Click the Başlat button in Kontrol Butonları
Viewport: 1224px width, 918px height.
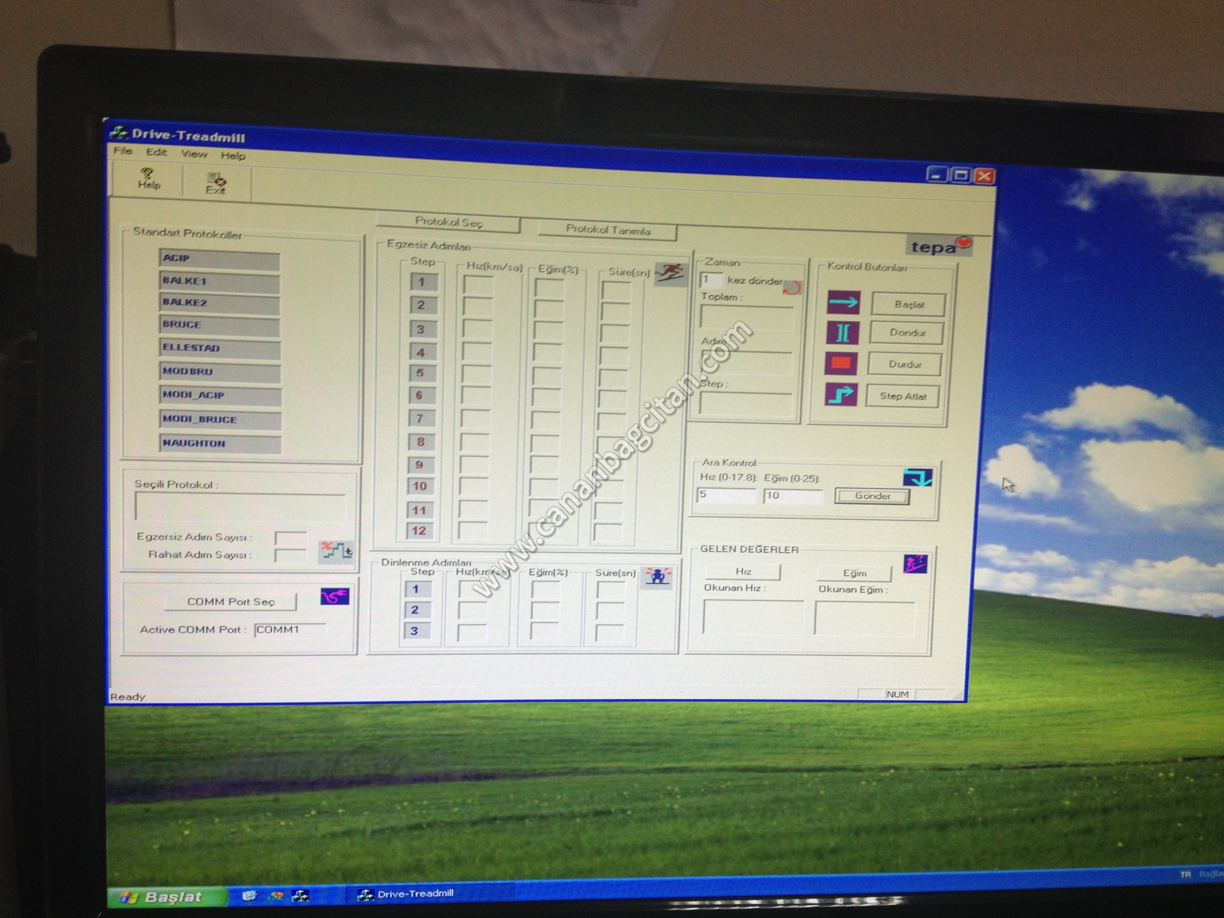909,304
